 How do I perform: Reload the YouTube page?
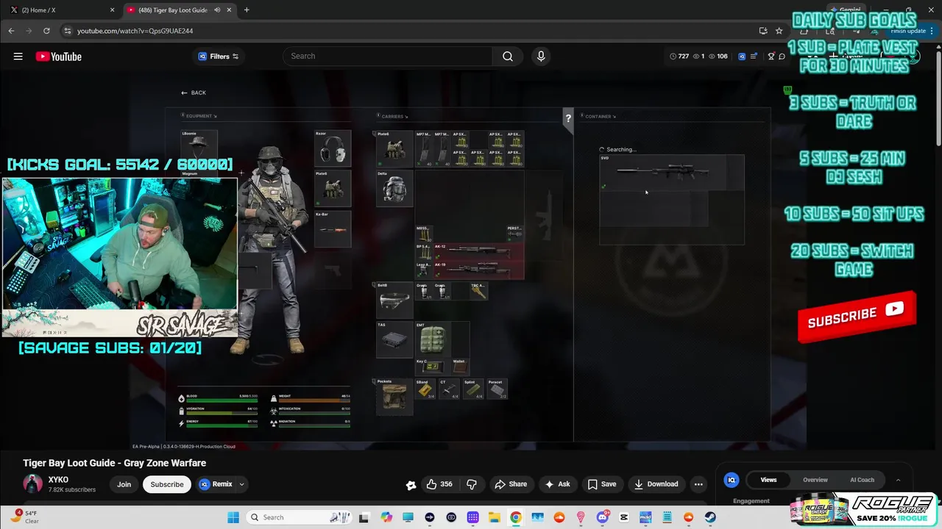point(46,31)
